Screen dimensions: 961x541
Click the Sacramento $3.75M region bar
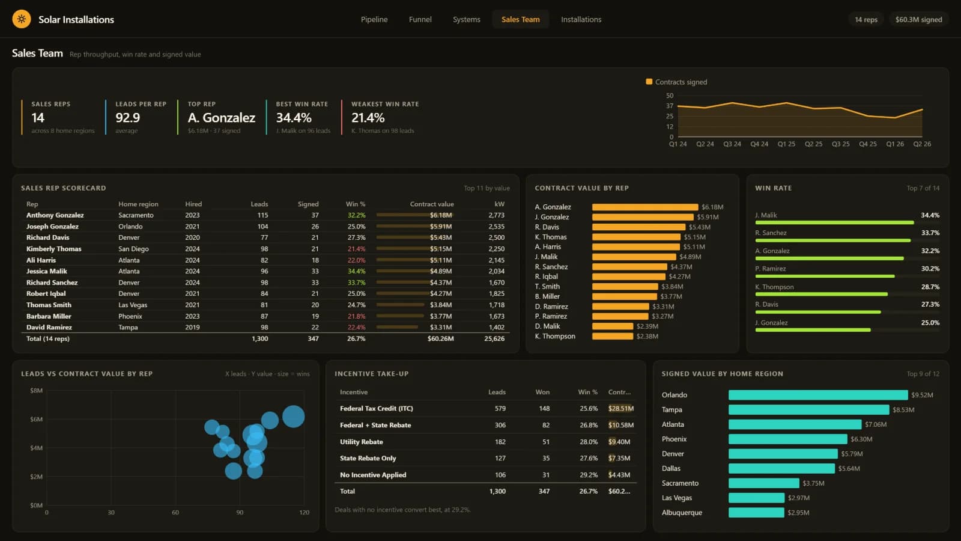764,483
